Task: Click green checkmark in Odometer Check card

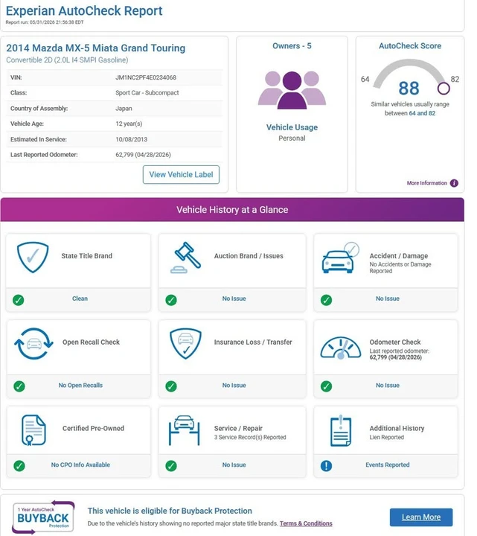Action: click(327, 386)
